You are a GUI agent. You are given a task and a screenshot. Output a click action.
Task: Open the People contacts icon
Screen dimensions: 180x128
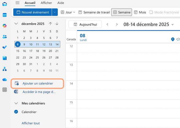click(4, 37)
